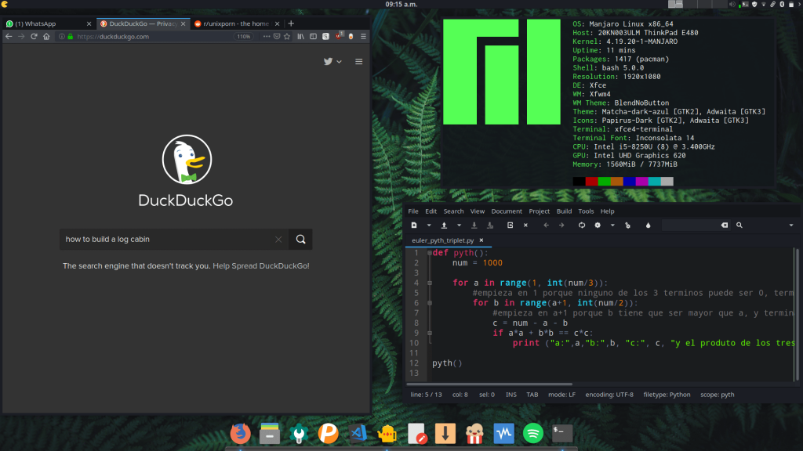
Task: Collapse the 'for a in range' fold
Action: 430,283
